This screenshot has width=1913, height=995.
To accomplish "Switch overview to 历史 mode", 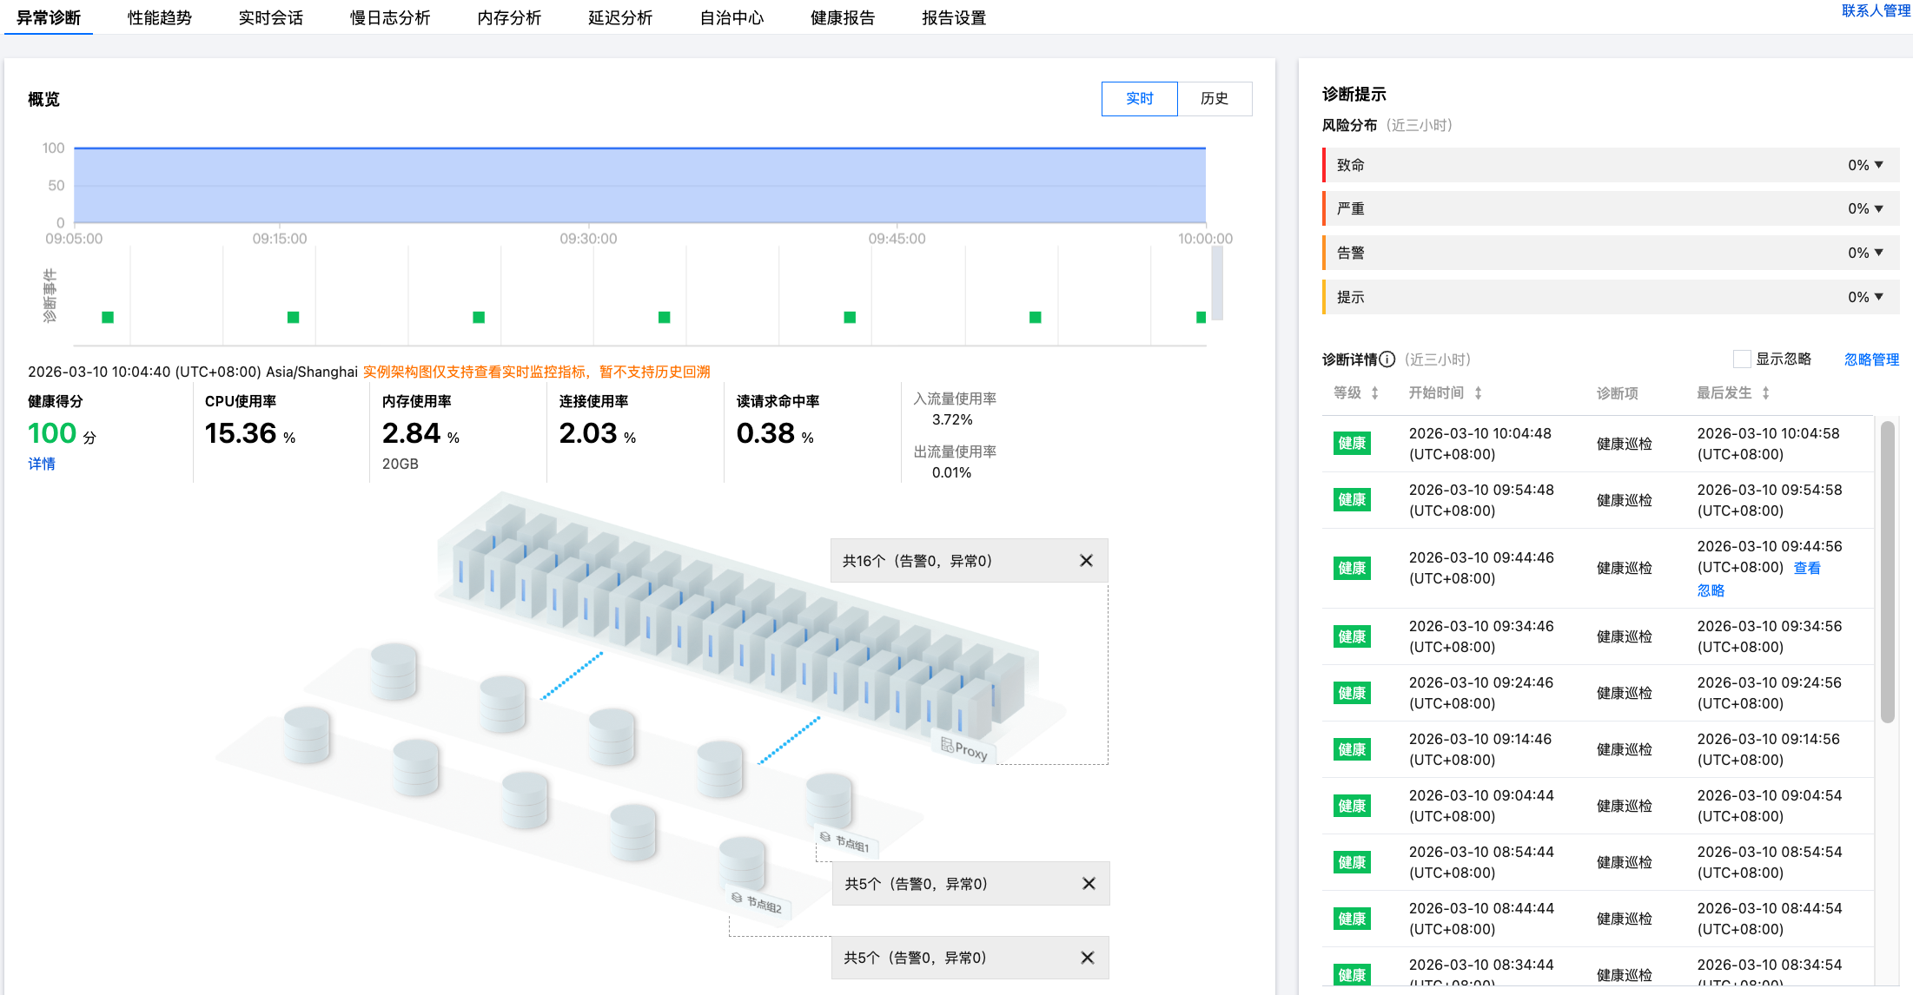I will coord(1214,99).
